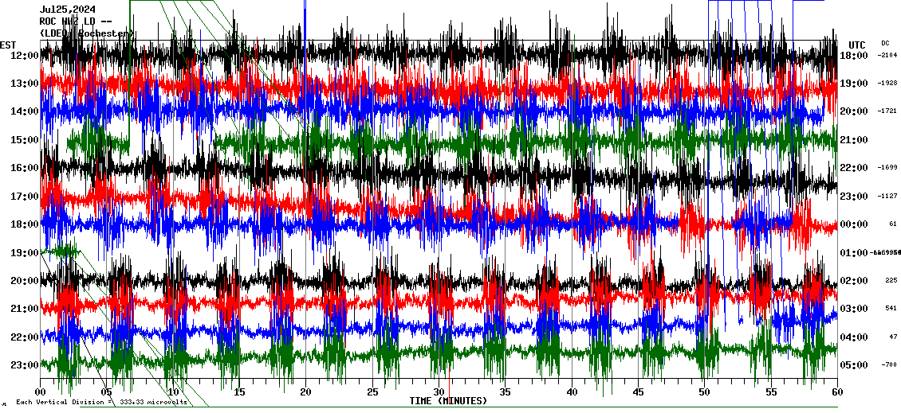Click the 30 minute tick on time axis
901x413 pixels.
439,392
